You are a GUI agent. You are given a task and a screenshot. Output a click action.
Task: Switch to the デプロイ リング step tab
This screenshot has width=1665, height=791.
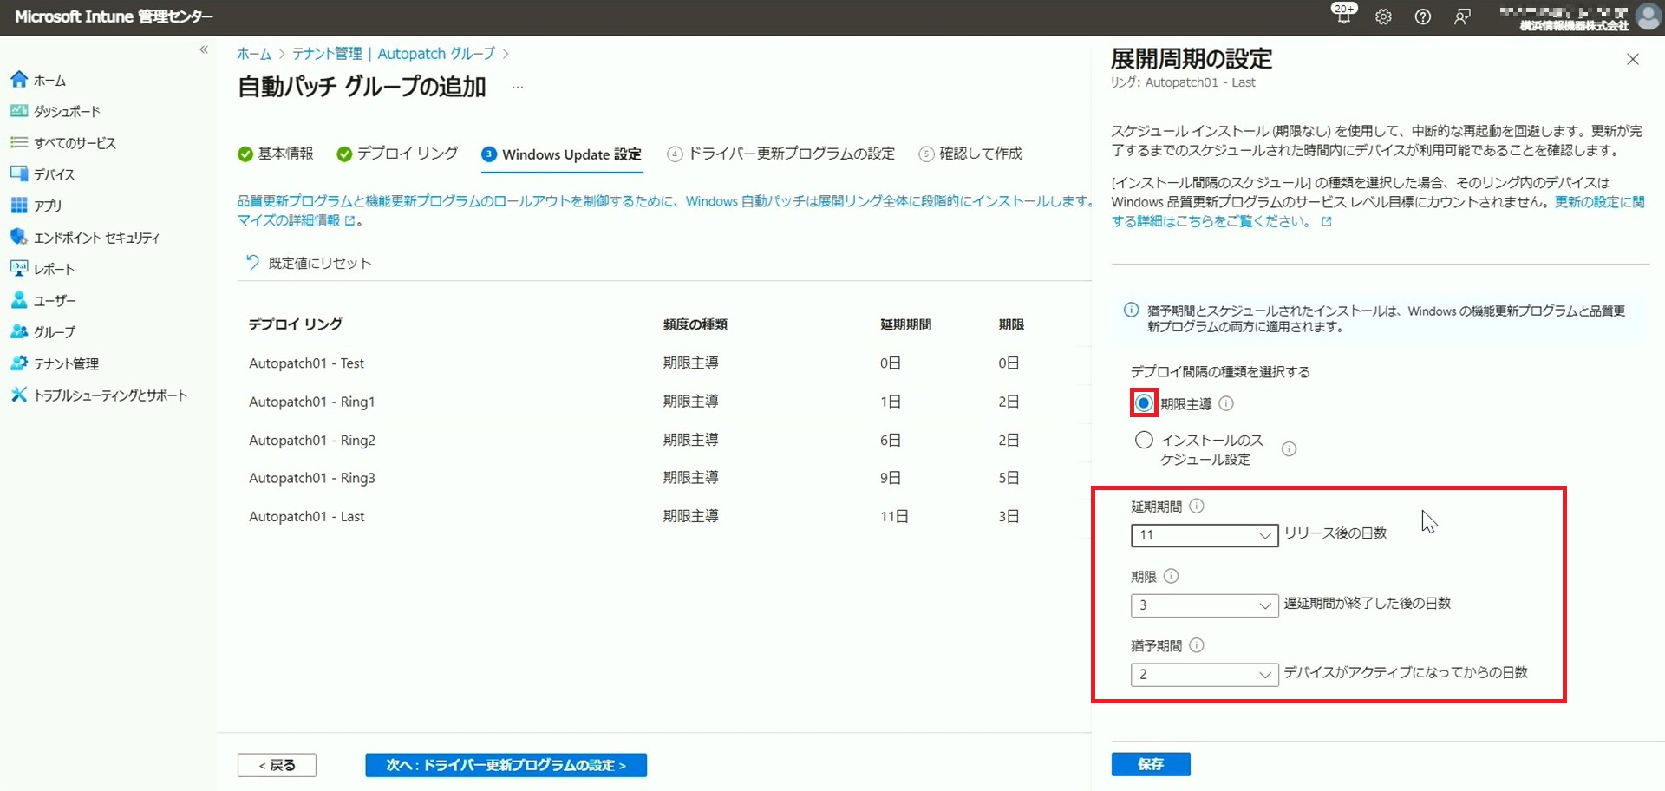pyautogui.click(x=397, y=154)
